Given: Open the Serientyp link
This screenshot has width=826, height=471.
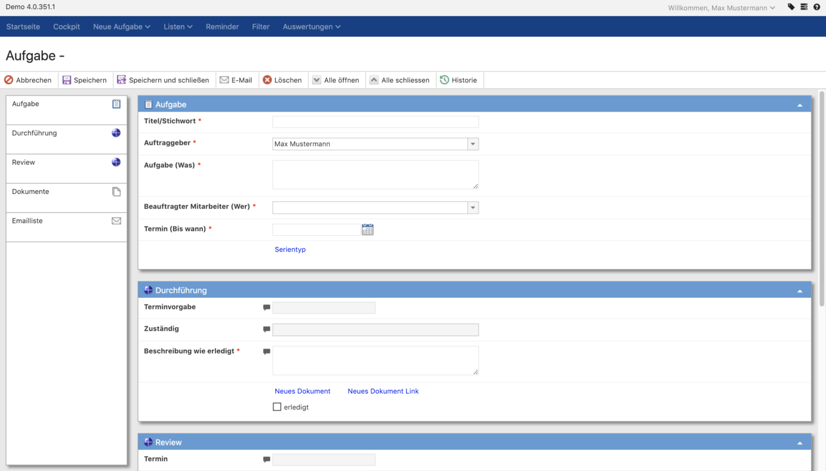Looking at the screenshot, I should 290,249.
